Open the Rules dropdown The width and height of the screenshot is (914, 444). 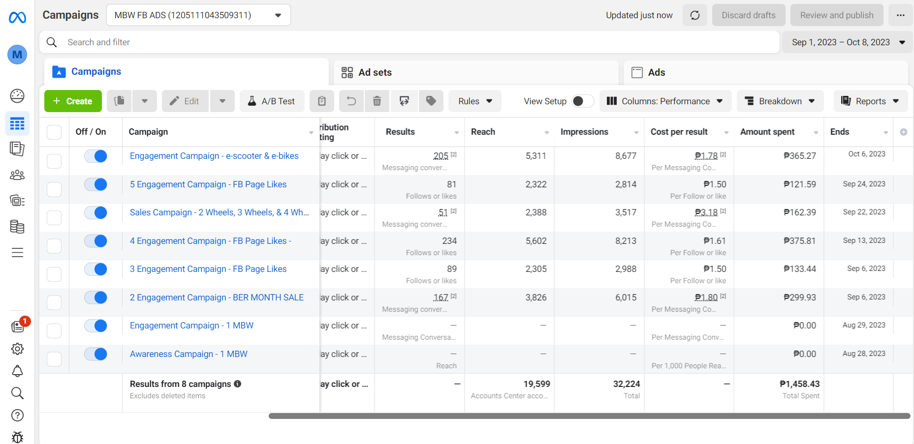click(475, 101)
